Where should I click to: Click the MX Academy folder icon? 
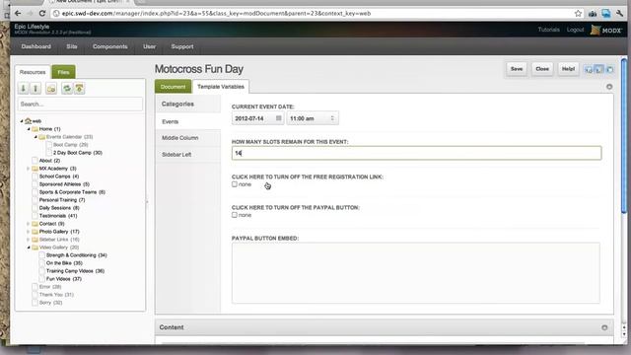[35, 169]
